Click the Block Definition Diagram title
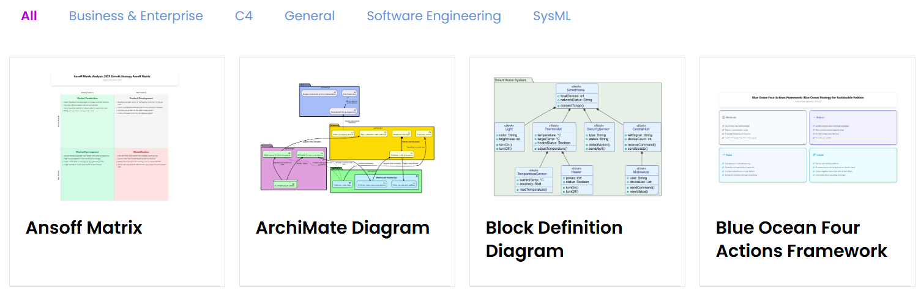Screen dimensions: 921x293 click(x=554, y=239)
